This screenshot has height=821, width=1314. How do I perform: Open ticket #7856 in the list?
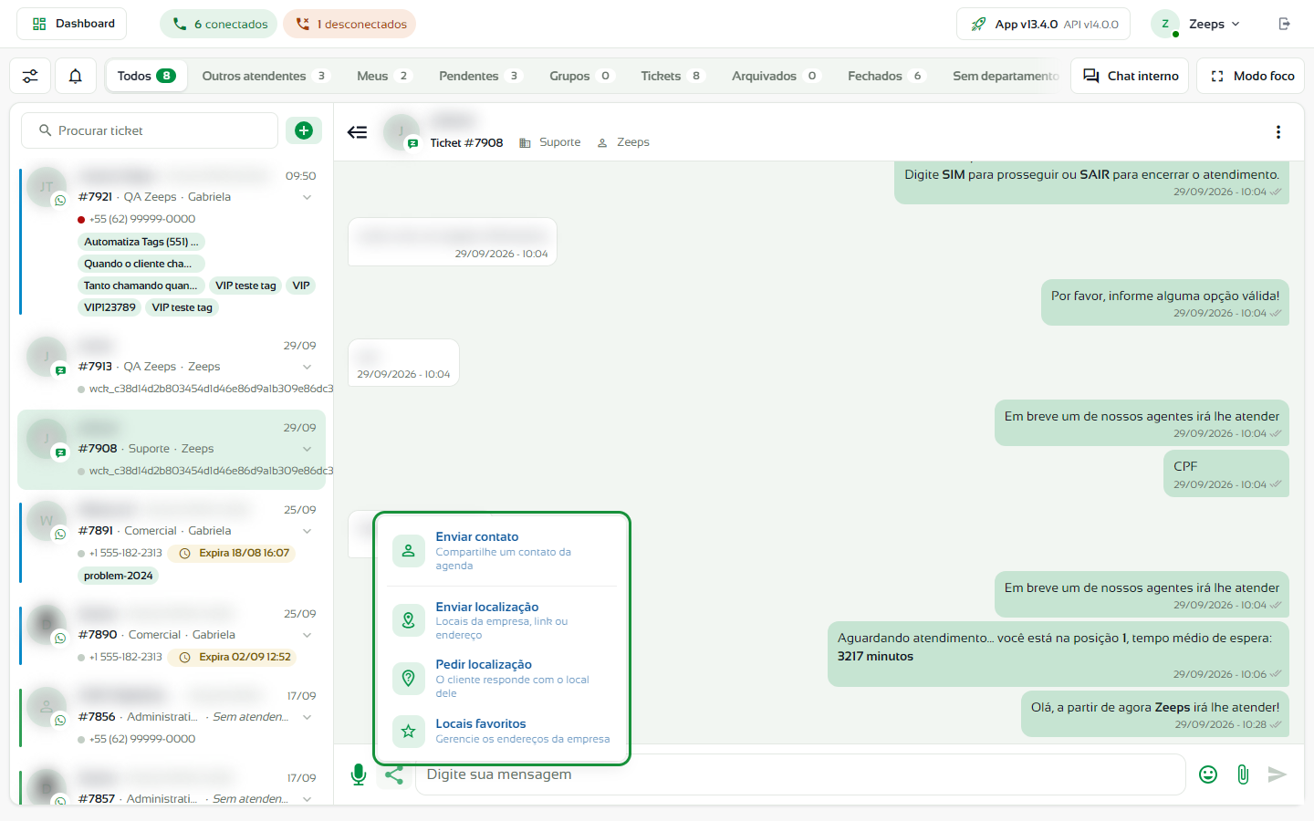point(172,718)
